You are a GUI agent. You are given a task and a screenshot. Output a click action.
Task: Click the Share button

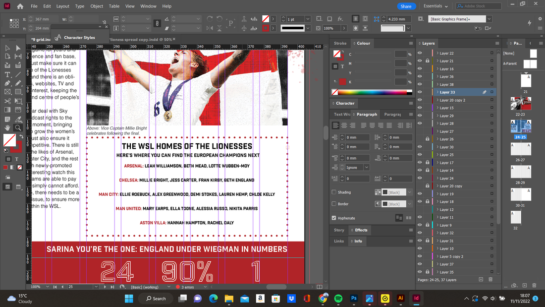406,6
